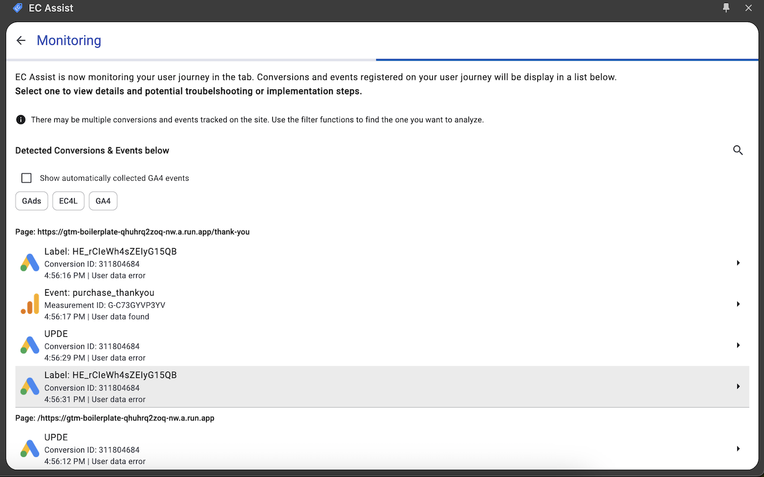The height and width of the screenshot is (477, 764).
Task: Click the Google Ads icon on the highlighted conversion
Action: [x=29, y=386]
